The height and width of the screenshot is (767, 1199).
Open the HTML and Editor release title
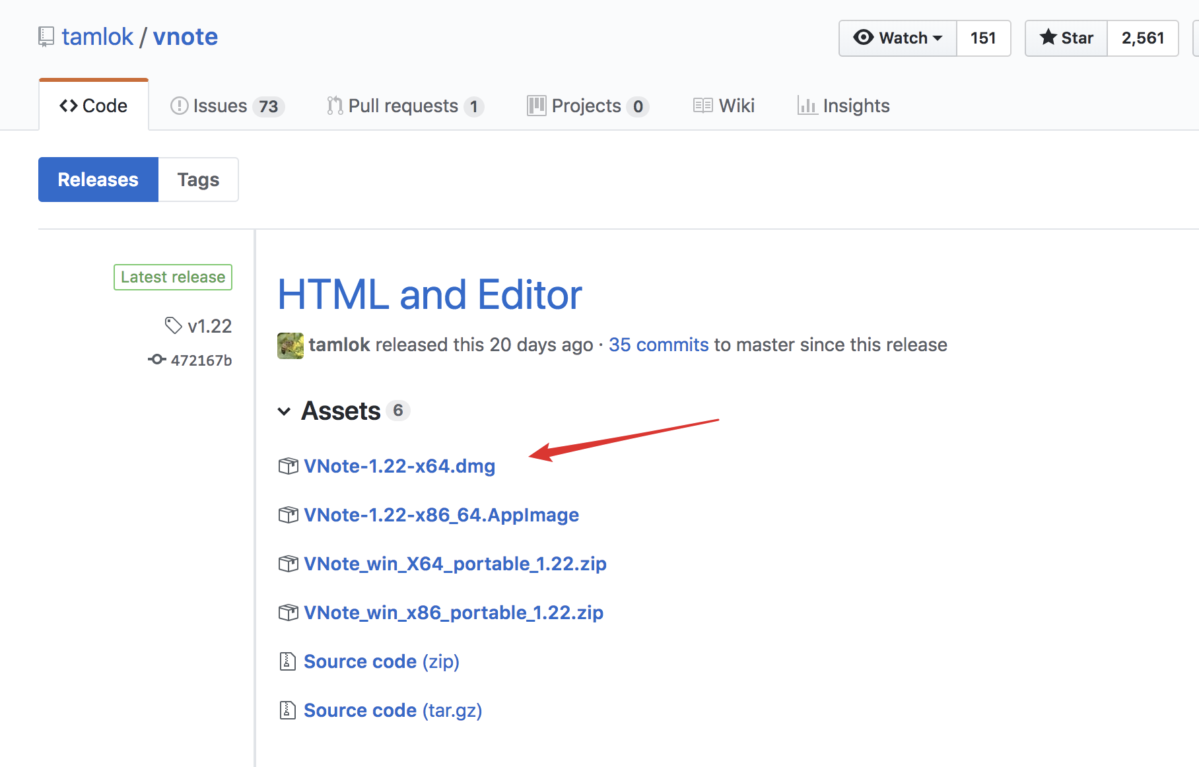pos(429,294)
